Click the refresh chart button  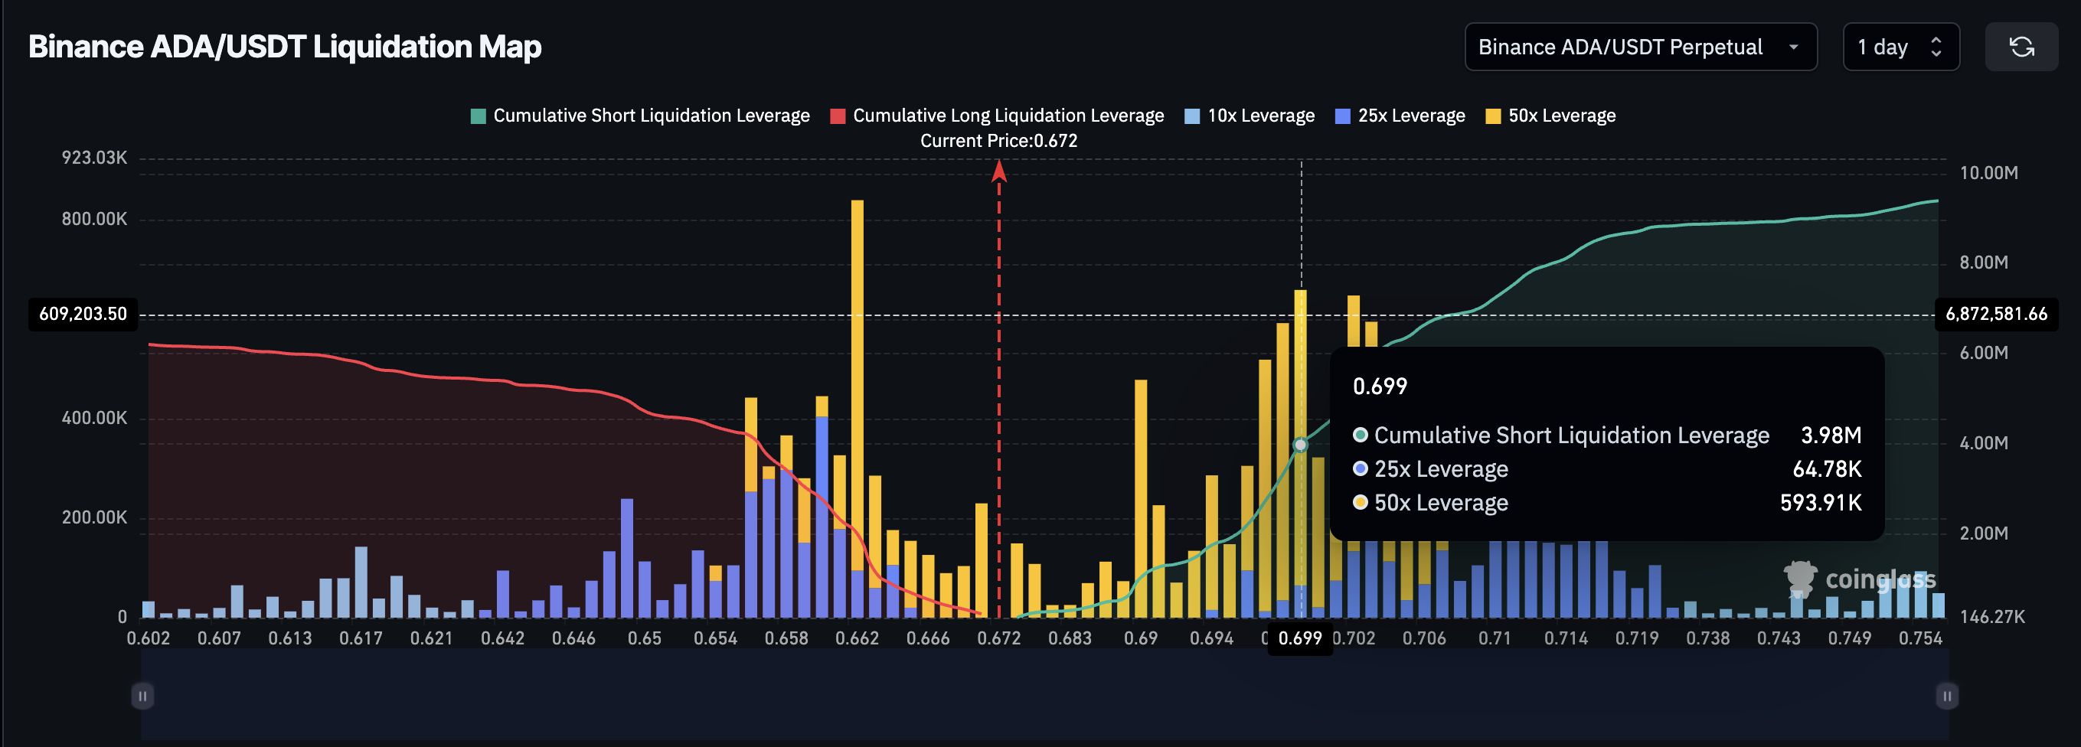(2021, 47)
